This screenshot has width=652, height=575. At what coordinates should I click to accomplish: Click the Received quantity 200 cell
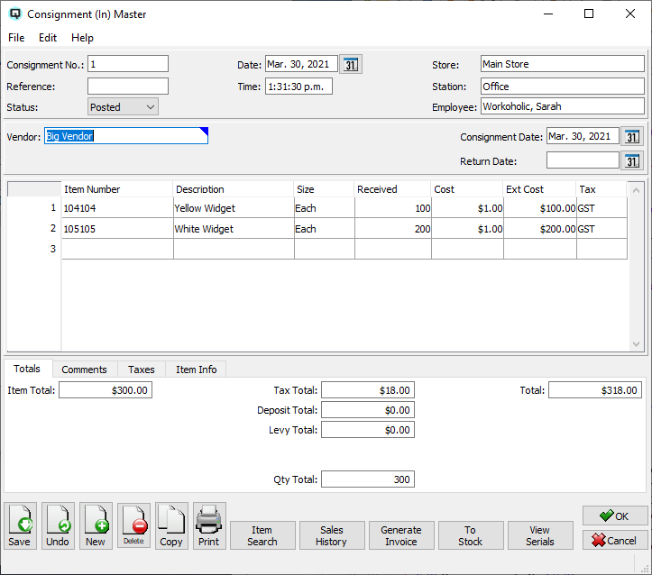[x=393, y=229]
